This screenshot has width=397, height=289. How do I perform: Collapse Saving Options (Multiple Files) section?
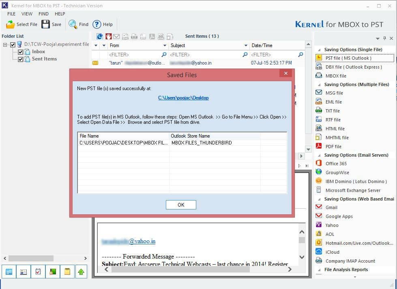[319, 85]
